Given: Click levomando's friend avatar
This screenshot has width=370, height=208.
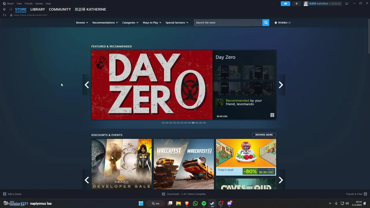Looking at the screenshot, I should [x=220, y=102].
